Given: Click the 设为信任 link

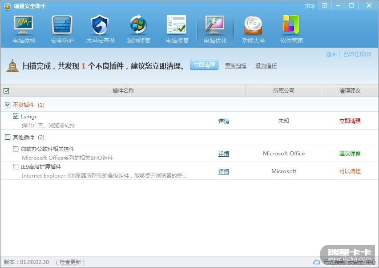Looking at the screenshot, I should tap(266, 66).
